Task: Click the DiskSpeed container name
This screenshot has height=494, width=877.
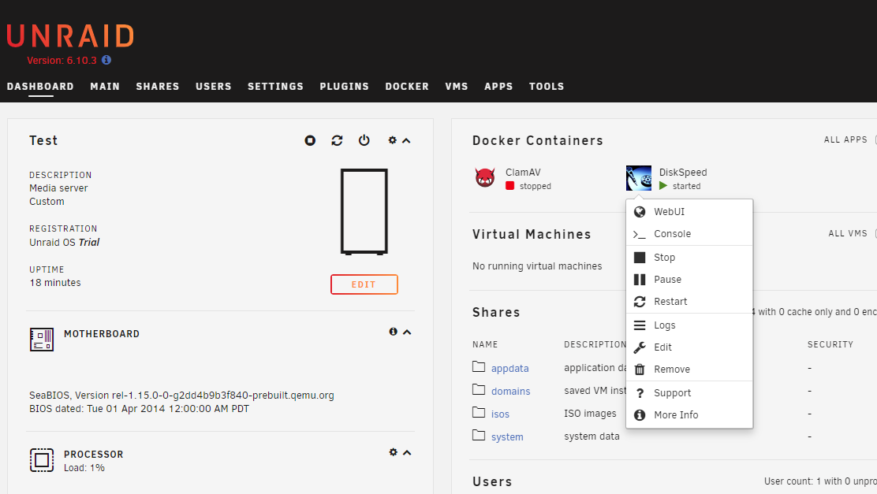Action: pos(683,172)
